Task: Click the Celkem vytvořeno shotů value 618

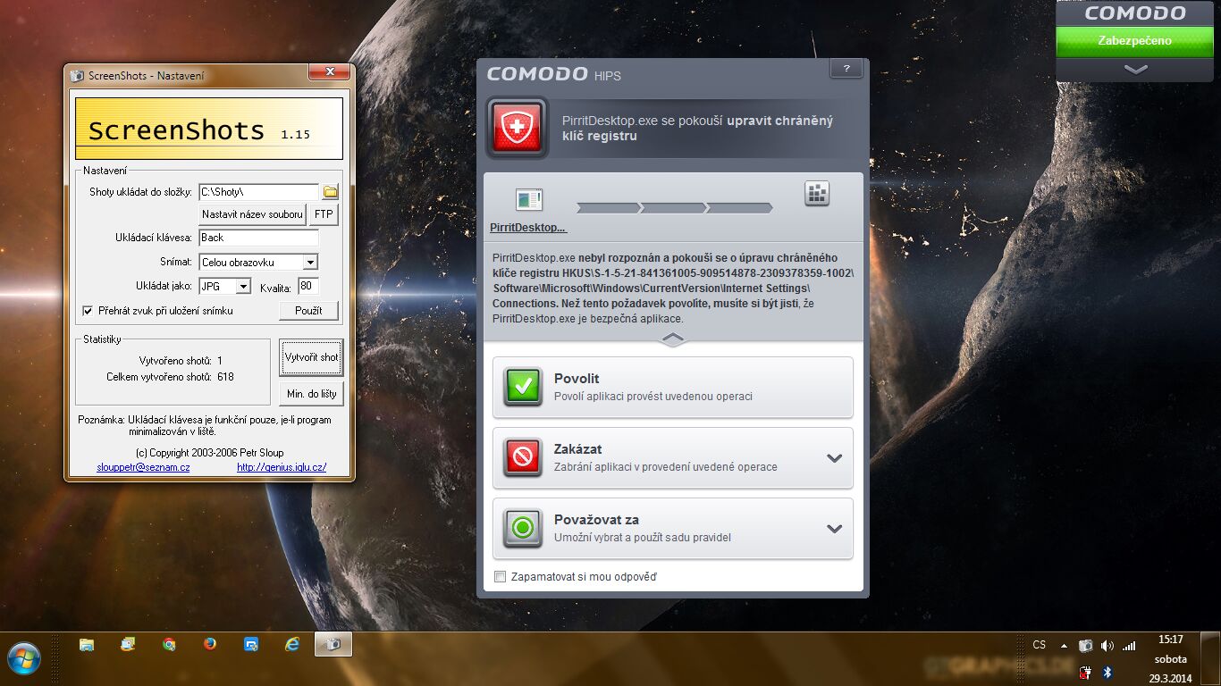Action: (225, 377)
